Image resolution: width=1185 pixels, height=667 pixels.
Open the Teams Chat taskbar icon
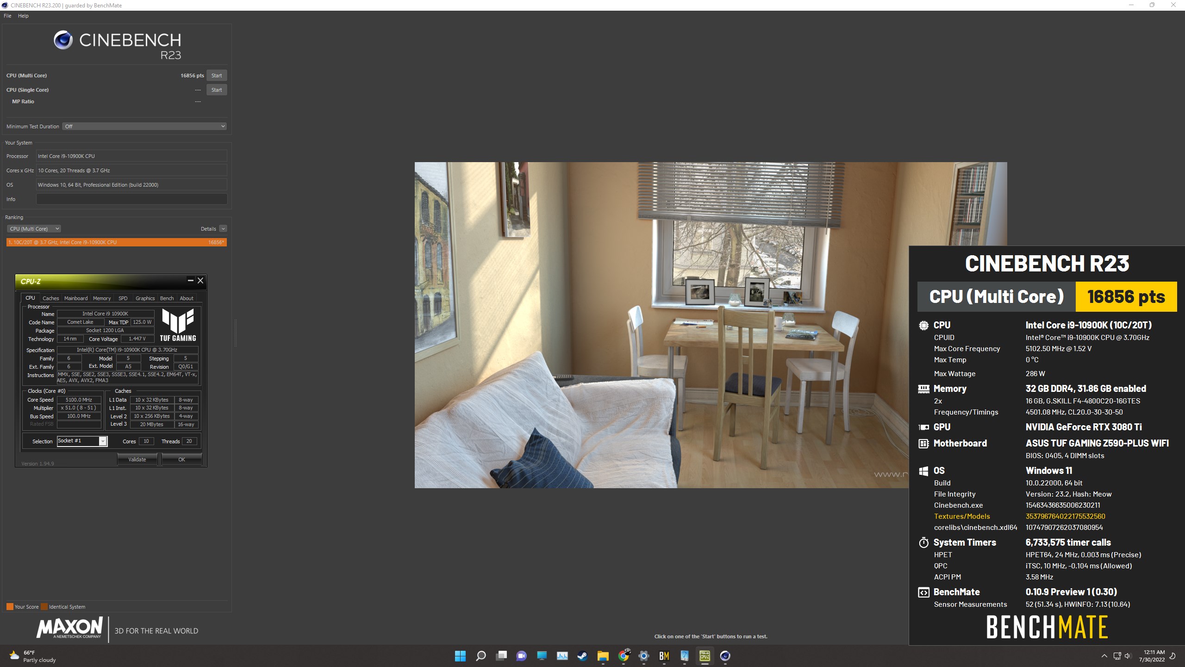point(521,656)
